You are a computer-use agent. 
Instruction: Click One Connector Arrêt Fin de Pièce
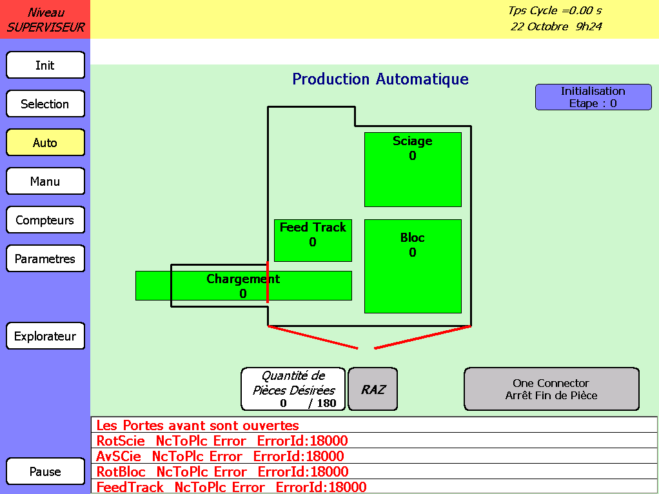pyautogui.click(x=551, y=389)
